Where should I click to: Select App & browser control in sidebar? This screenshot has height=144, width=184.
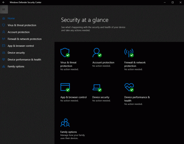point(21,46)
